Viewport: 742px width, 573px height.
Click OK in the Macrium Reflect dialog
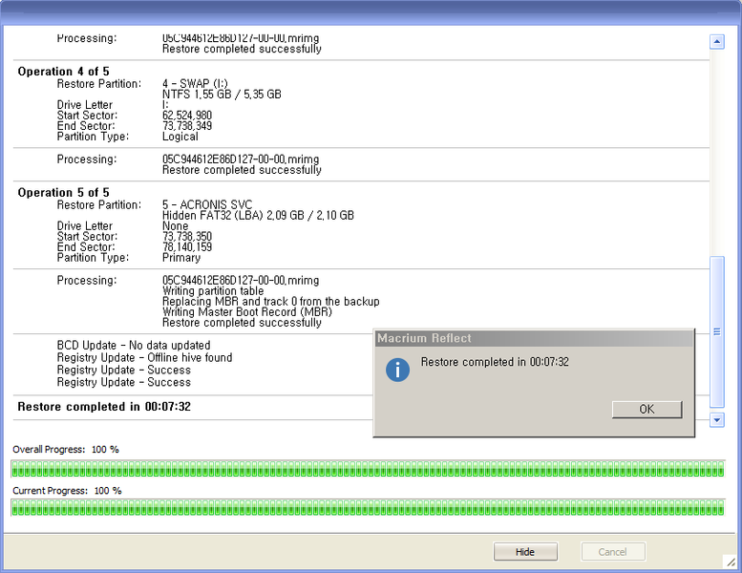pyautogui.click(x=647, y=409)
